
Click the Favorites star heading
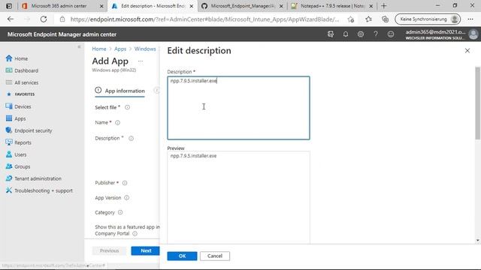click(x=20, y=94)
